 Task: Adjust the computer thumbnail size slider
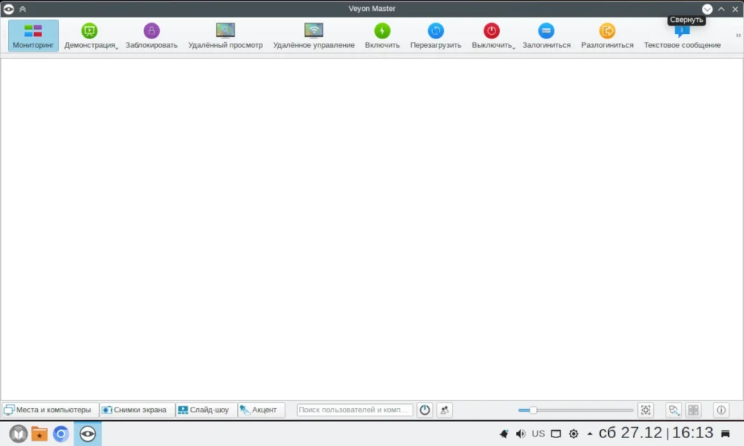pyautogui.click(x=575, y=410)
